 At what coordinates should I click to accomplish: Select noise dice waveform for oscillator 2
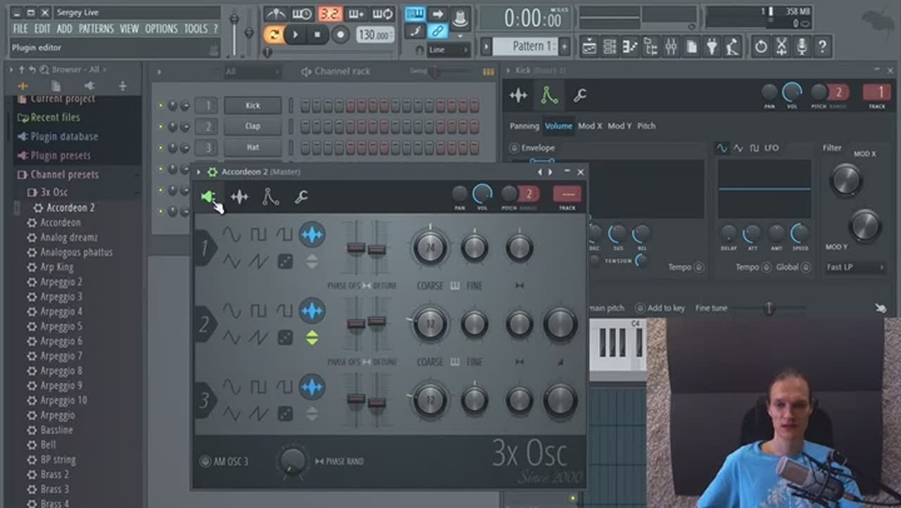(285, 337)
